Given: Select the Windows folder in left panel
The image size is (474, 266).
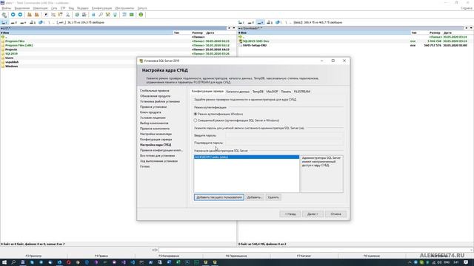Looking at the screenshot, I should pyautogui.click(x=12, y=66).
